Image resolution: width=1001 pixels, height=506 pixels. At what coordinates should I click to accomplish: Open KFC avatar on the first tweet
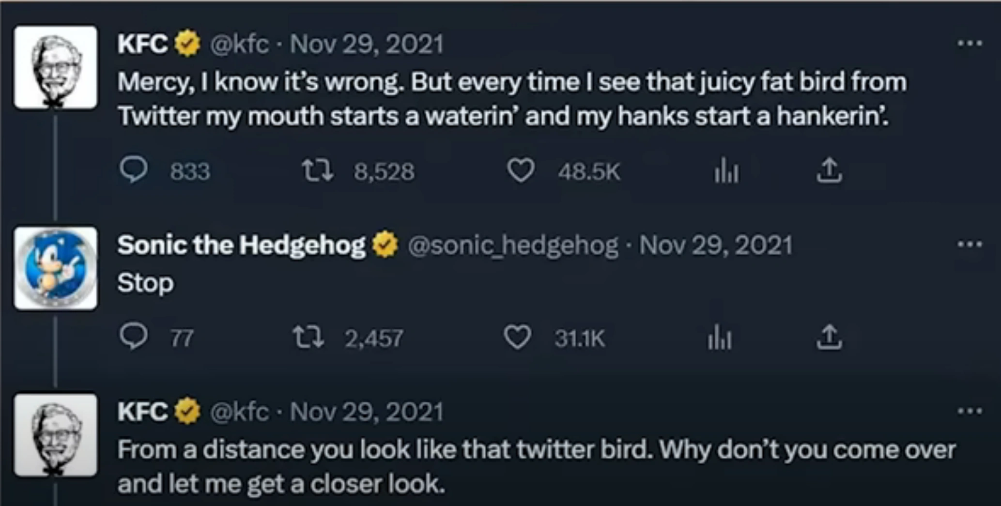click(56, 68)
